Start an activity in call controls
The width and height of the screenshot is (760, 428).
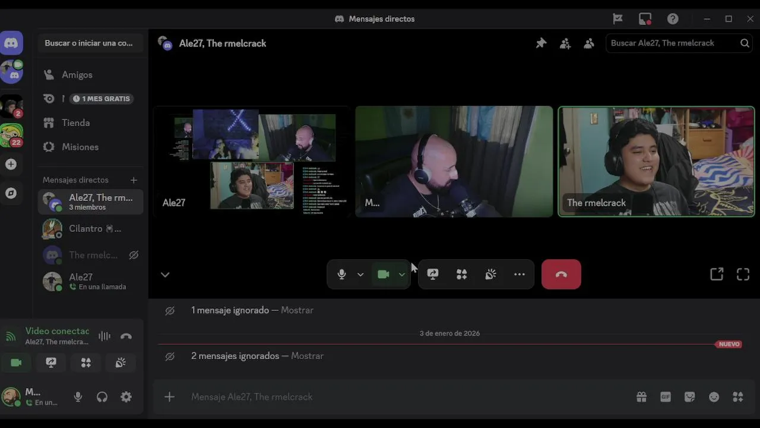click(461, 274)
